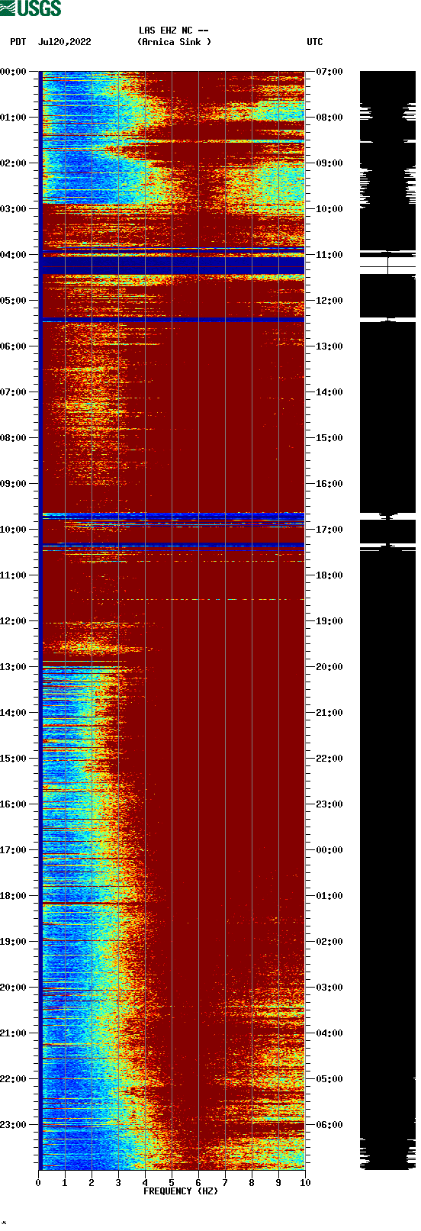Image resolution: width=421 pixels, height=1231 pixels.
Task: Click the frequency axis value '10'
Action: coord(305,1183)
